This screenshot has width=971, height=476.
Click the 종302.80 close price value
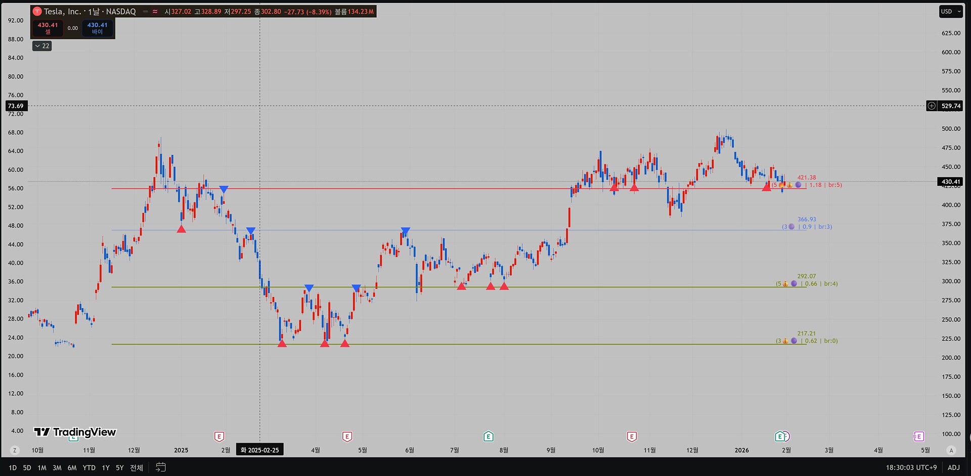(x=268, y=12)
